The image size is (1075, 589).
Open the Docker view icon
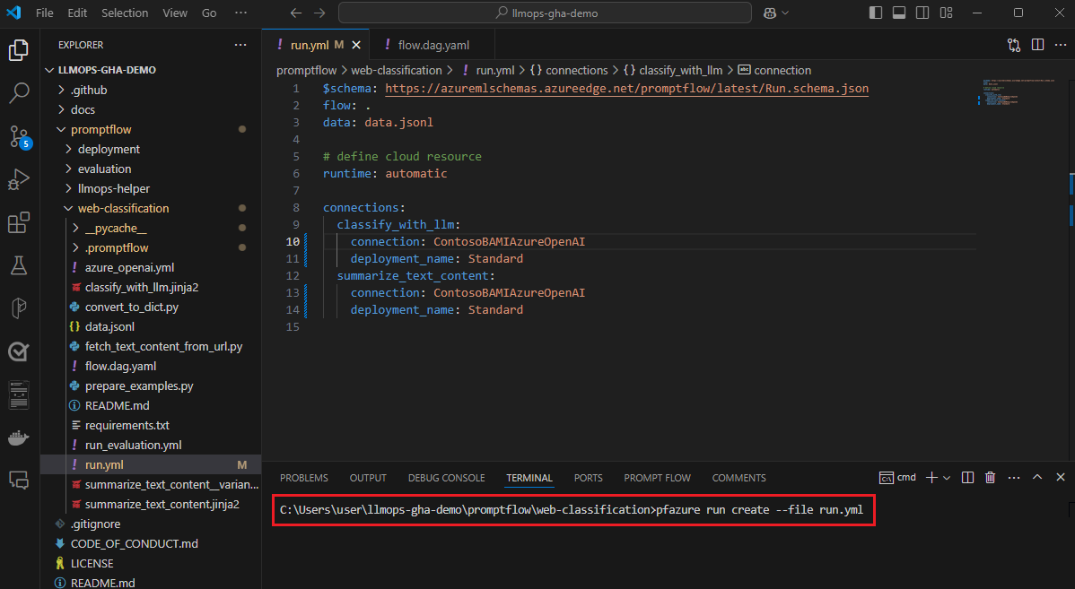(x=19, y=437)
